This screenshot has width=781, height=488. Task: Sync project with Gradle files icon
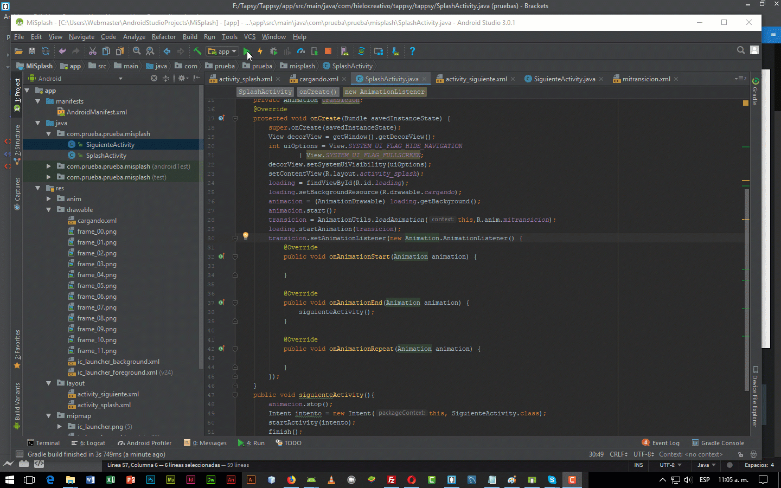(362, 50)
